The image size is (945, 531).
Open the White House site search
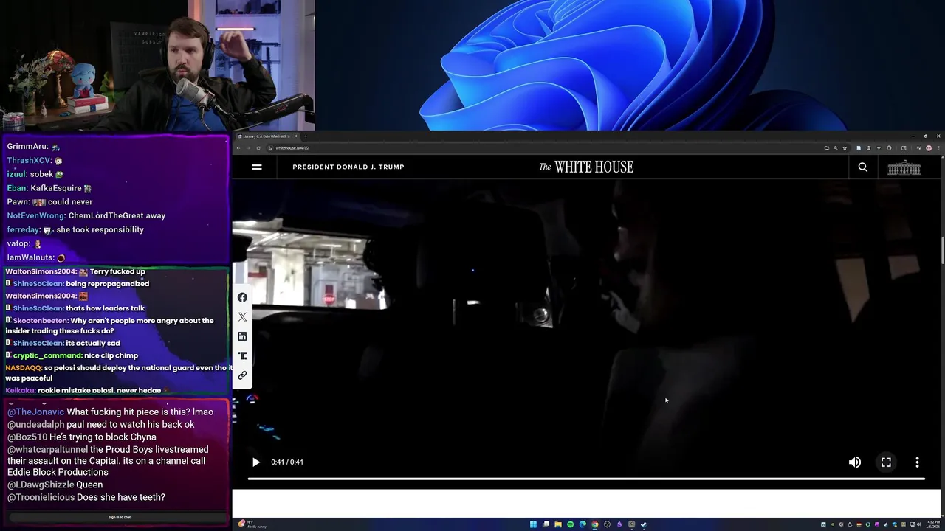(862, 167)
